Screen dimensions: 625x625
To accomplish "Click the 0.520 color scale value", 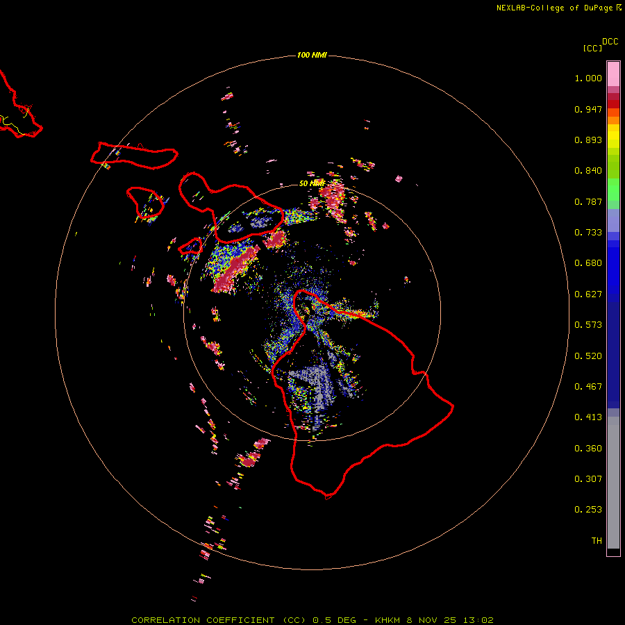I will (588, 356).
